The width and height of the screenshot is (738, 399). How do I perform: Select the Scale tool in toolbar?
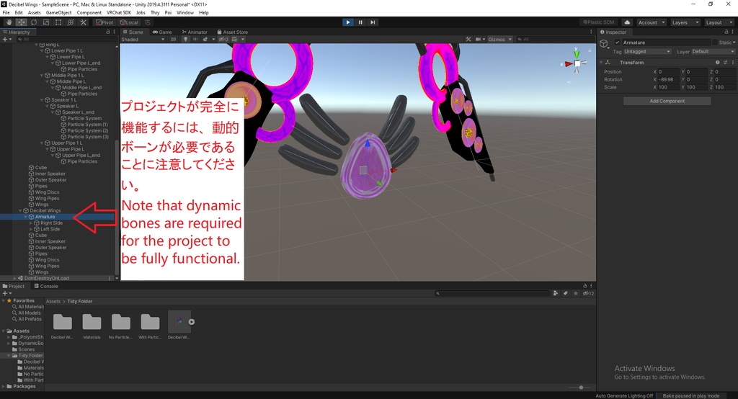[45, 22]
